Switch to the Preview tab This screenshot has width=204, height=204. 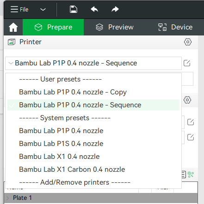(x=115, y=27)
